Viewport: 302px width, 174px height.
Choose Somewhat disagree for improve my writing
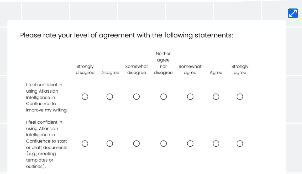tap(136, 97)
